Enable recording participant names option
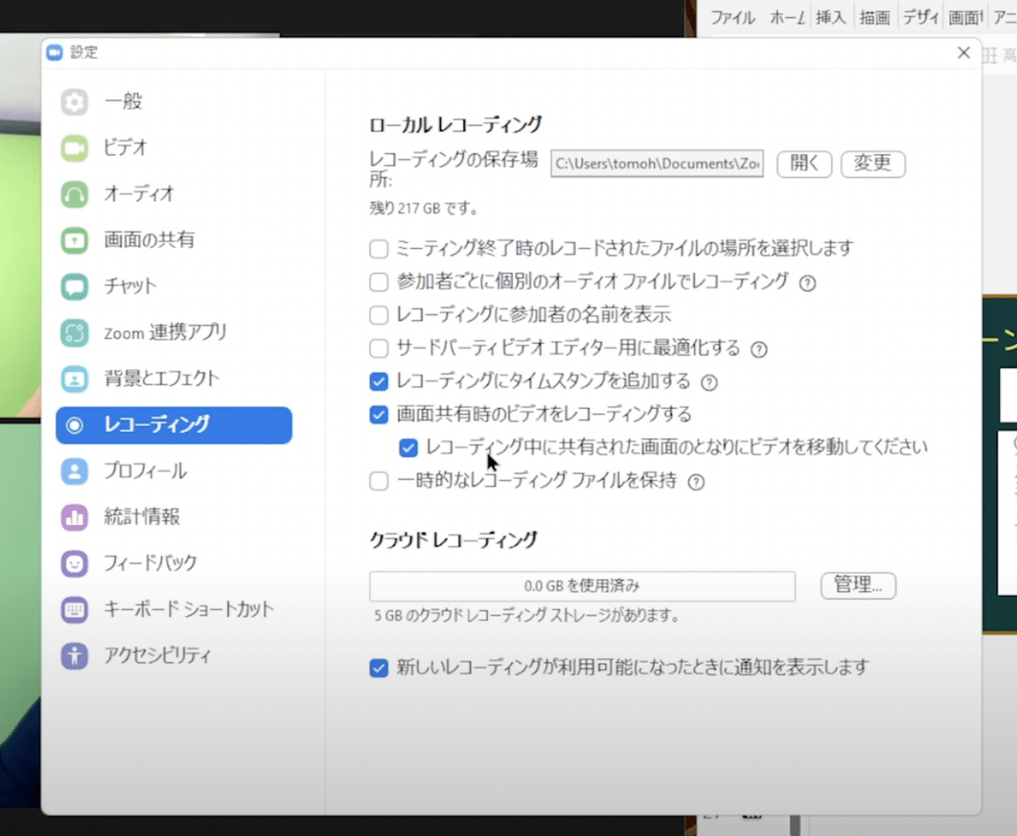The height and width of the screenshot is (836, 1017). 378,315
